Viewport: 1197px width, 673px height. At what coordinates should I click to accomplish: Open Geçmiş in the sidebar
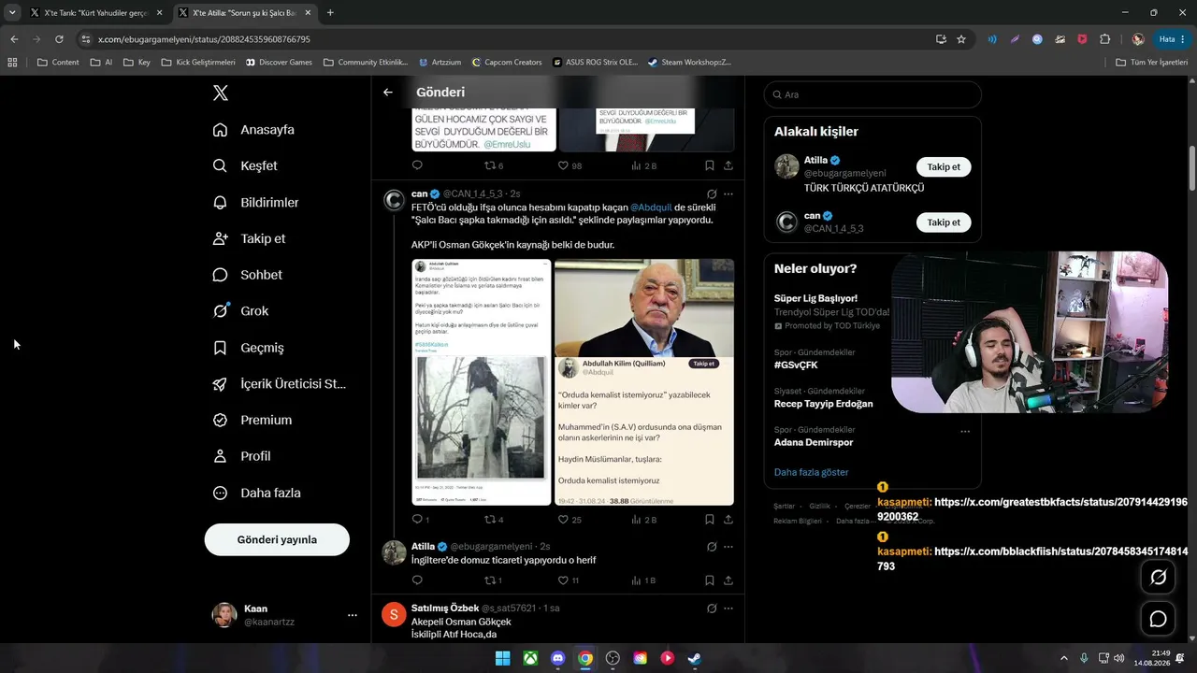pos(249,348)
